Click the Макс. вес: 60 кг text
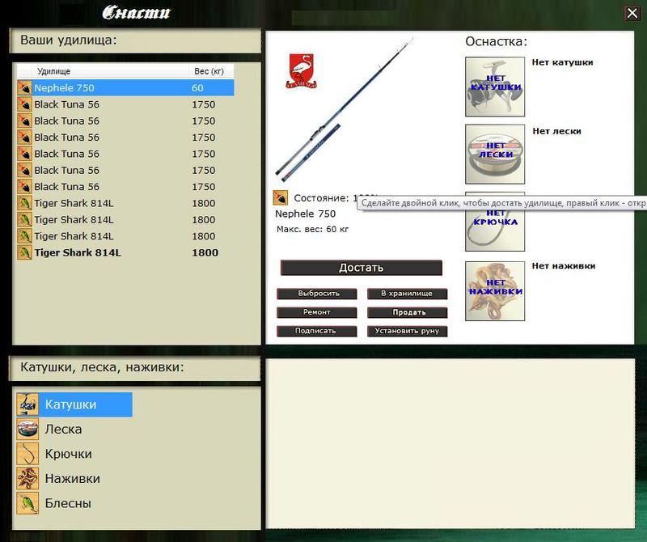The width and height of the screenshot is (647, 542). pyautogui.click(x=312, y=229)
